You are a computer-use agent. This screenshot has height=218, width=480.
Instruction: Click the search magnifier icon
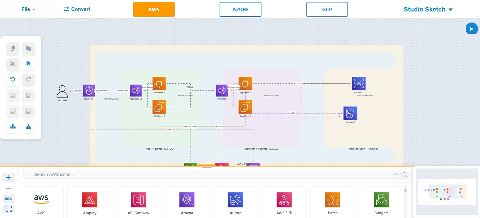pos(404,174)
